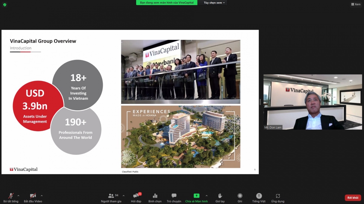Click the Ghi record icon
364x204 pixels.
point(240,196)
